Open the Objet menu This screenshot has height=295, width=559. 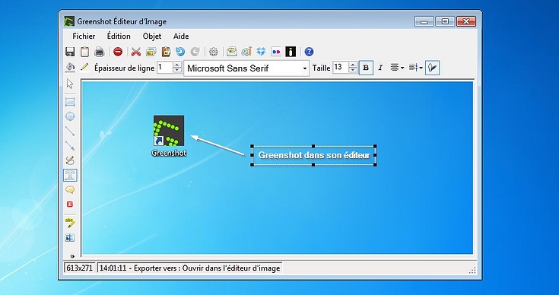pyautogui.click(x=152, y=36)
